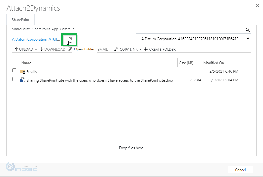Click the Emails folder icon
The image size is (263, 177).
23,71
